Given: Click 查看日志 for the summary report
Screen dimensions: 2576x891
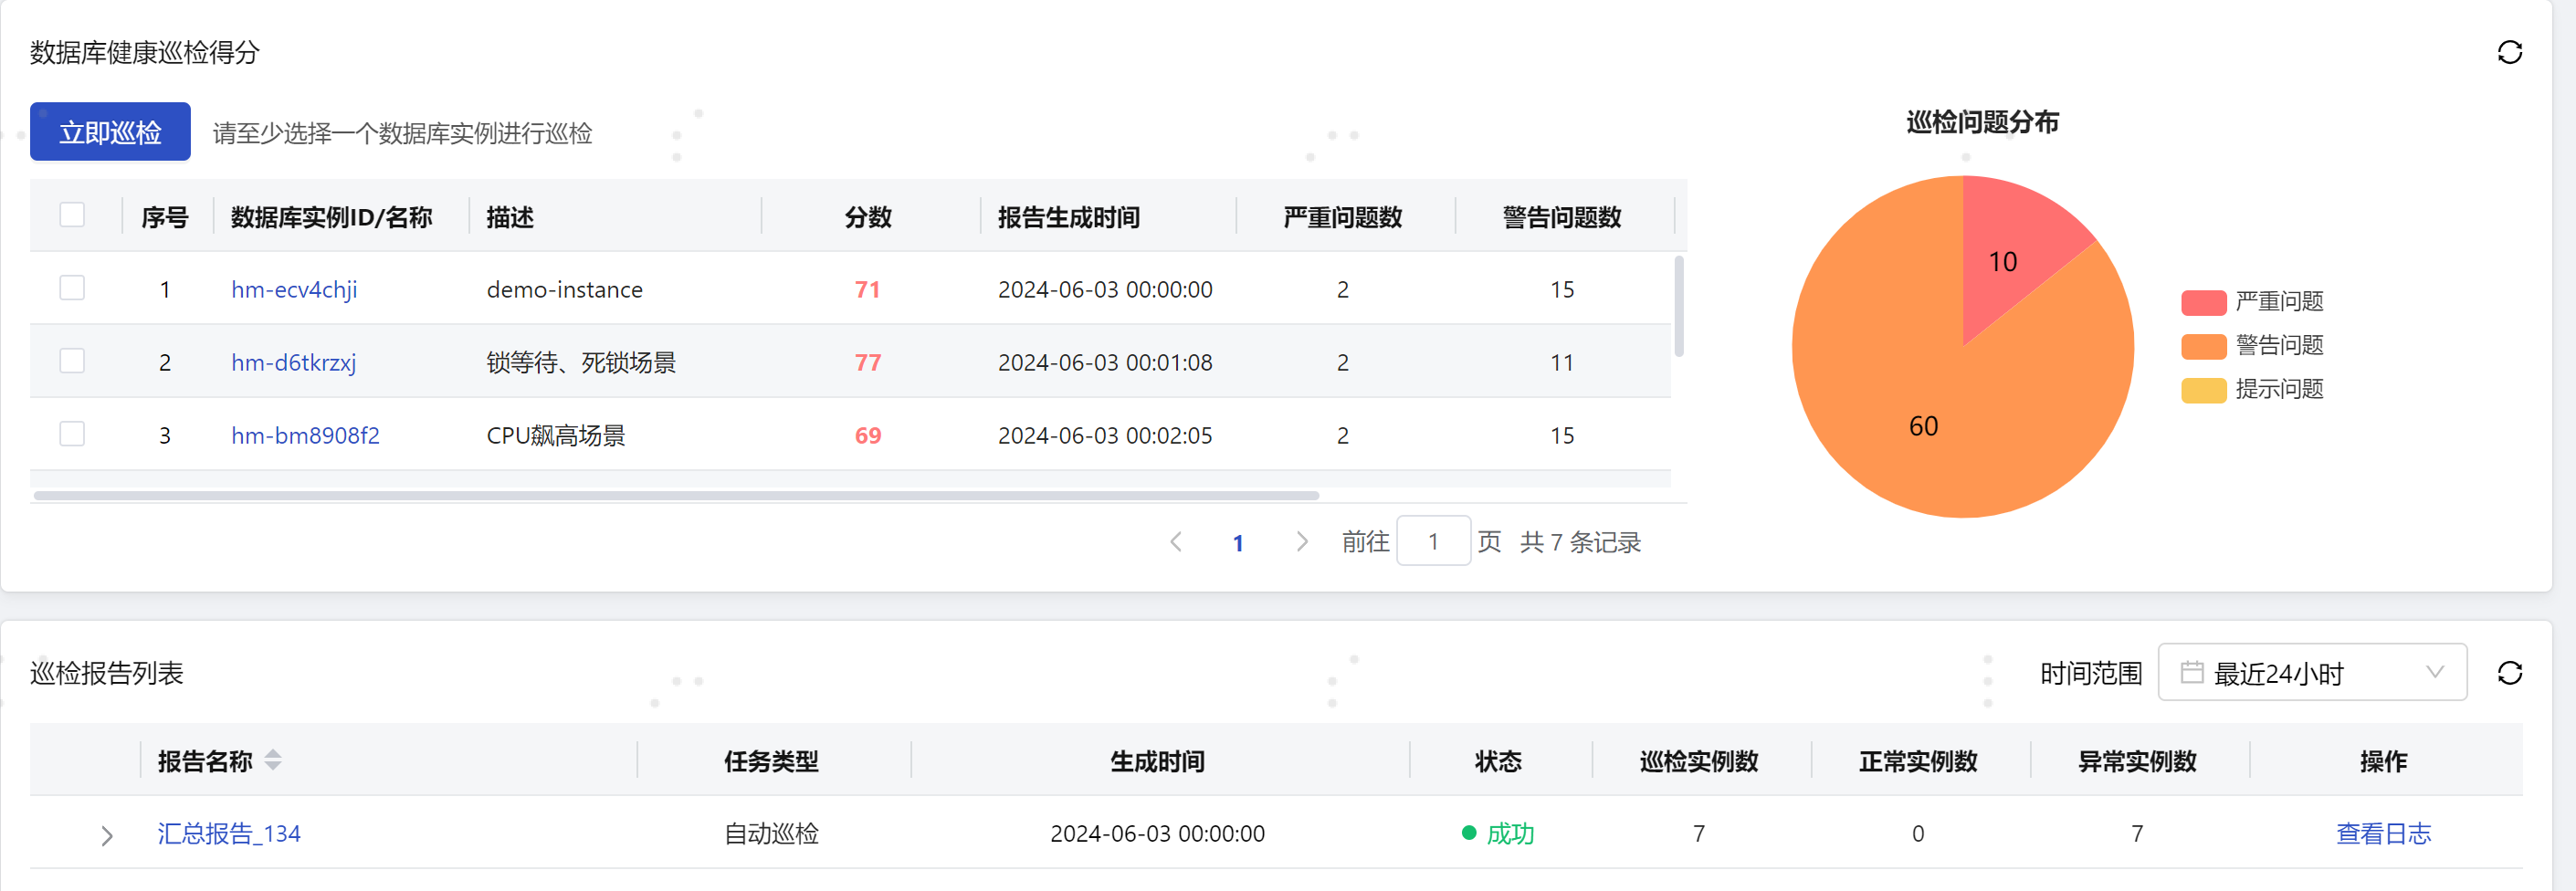Looking at the screenshot, I should [2384, 833].
